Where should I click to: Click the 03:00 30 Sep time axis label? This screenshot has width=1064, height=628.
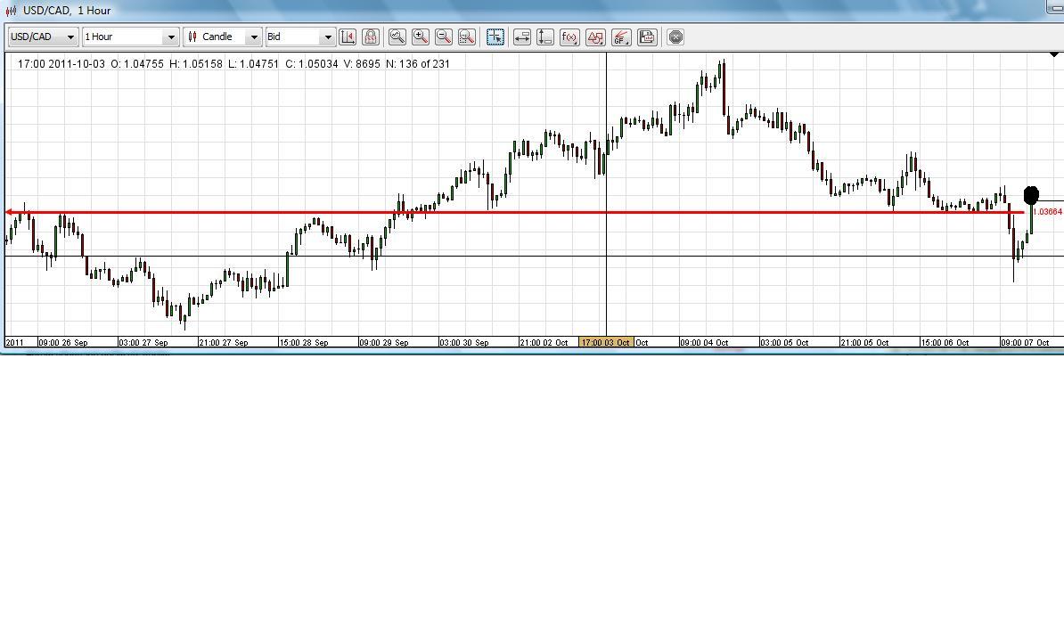point(463,342)
